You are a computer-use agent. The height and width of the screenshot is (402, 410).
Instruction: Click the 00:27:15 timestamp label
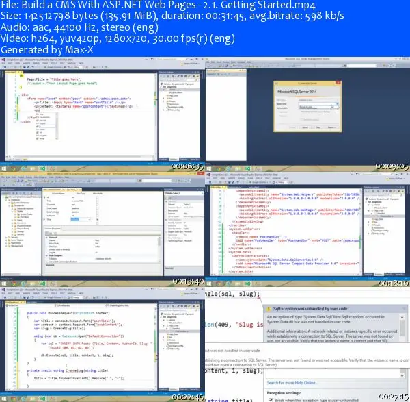(394, 397)
